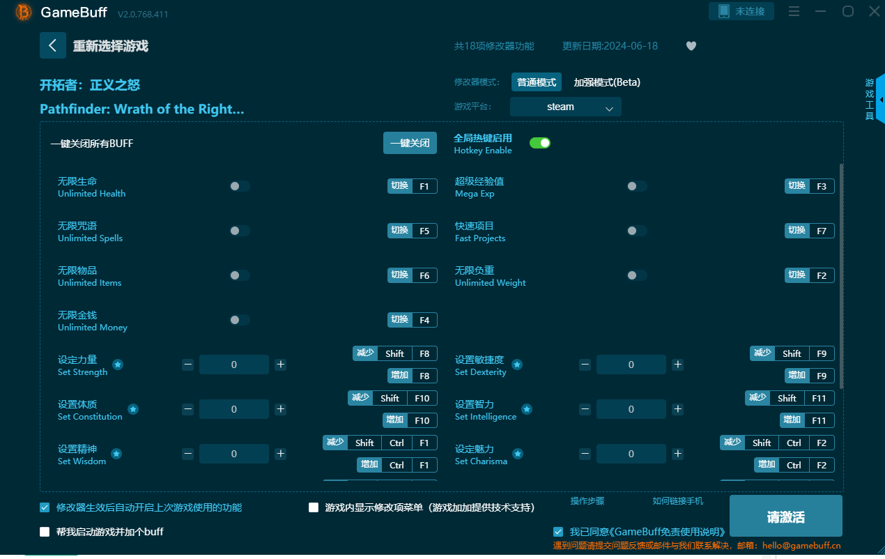Open the steam platform dropdown

(565, 107)
